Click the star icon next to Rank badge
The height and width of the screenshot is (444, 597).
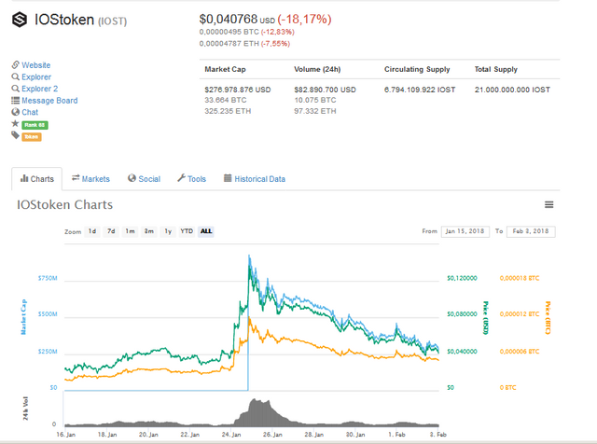pyautogui.click(x=15, y=123)
